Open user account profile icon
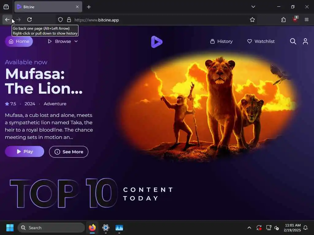Image resolution: width=314 pixels, height=235 pixels. (305, 41)
